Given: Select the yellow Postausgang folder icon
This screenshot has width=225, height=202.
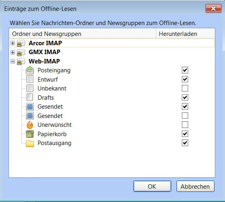Looking at the screenshot, I should 30,143.
